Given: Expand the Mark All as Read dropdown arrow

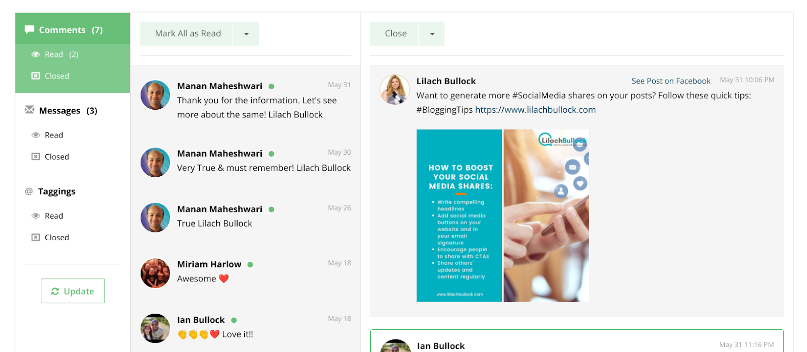Looking at the screenshot, I should pos(246,34).
